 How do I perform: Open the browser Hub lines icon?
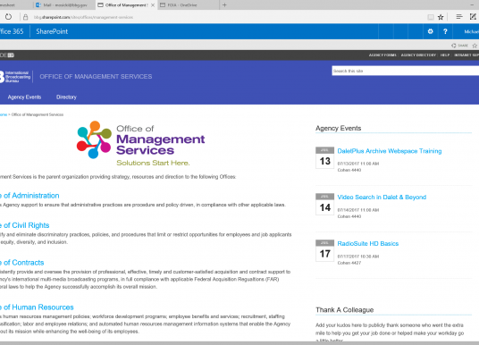(459, 17)
